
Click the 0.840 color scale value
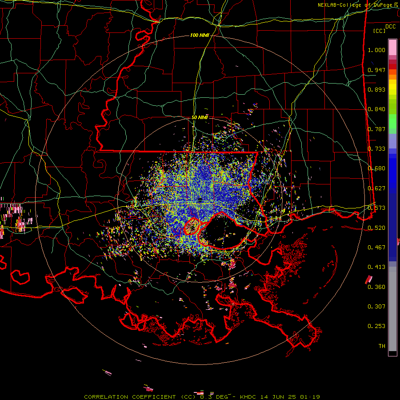click(x=376, y=109)
